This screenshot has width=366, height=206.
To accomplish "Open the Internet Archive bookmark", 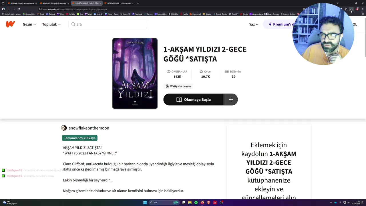I will [288, 14].
